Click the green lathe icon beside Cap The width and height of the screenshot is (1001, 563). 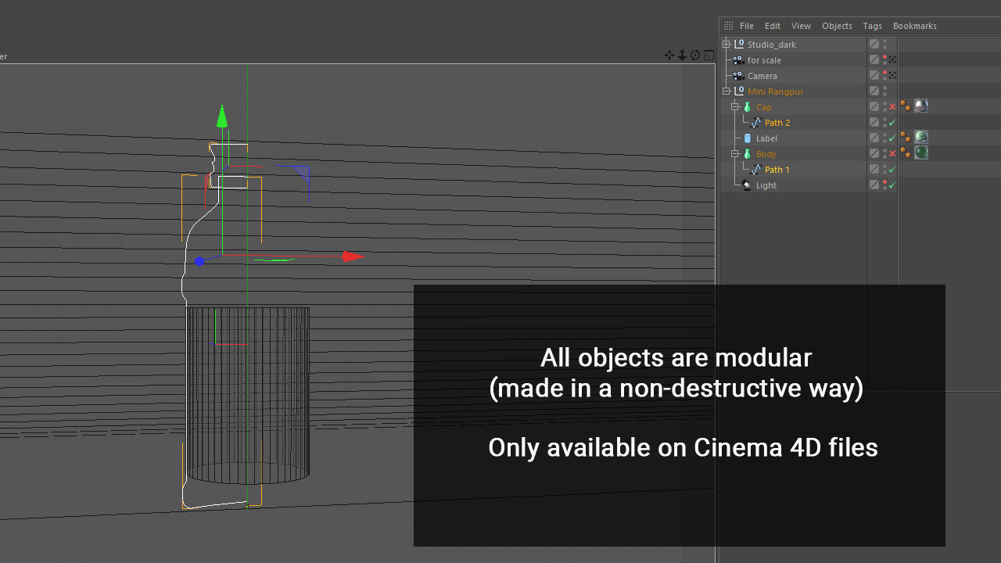point(747,107)
